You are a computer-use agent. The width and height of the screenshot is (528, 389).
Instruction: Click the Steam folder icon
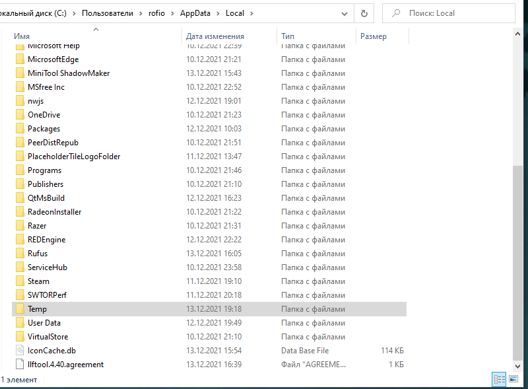coord(20,281)
